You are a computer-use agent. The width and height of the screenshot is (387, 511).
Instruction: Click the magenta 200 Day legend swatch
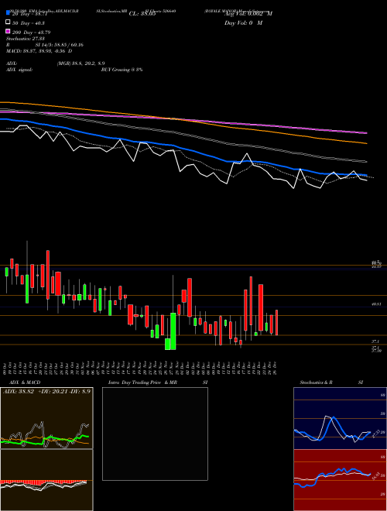coord(8,32)
